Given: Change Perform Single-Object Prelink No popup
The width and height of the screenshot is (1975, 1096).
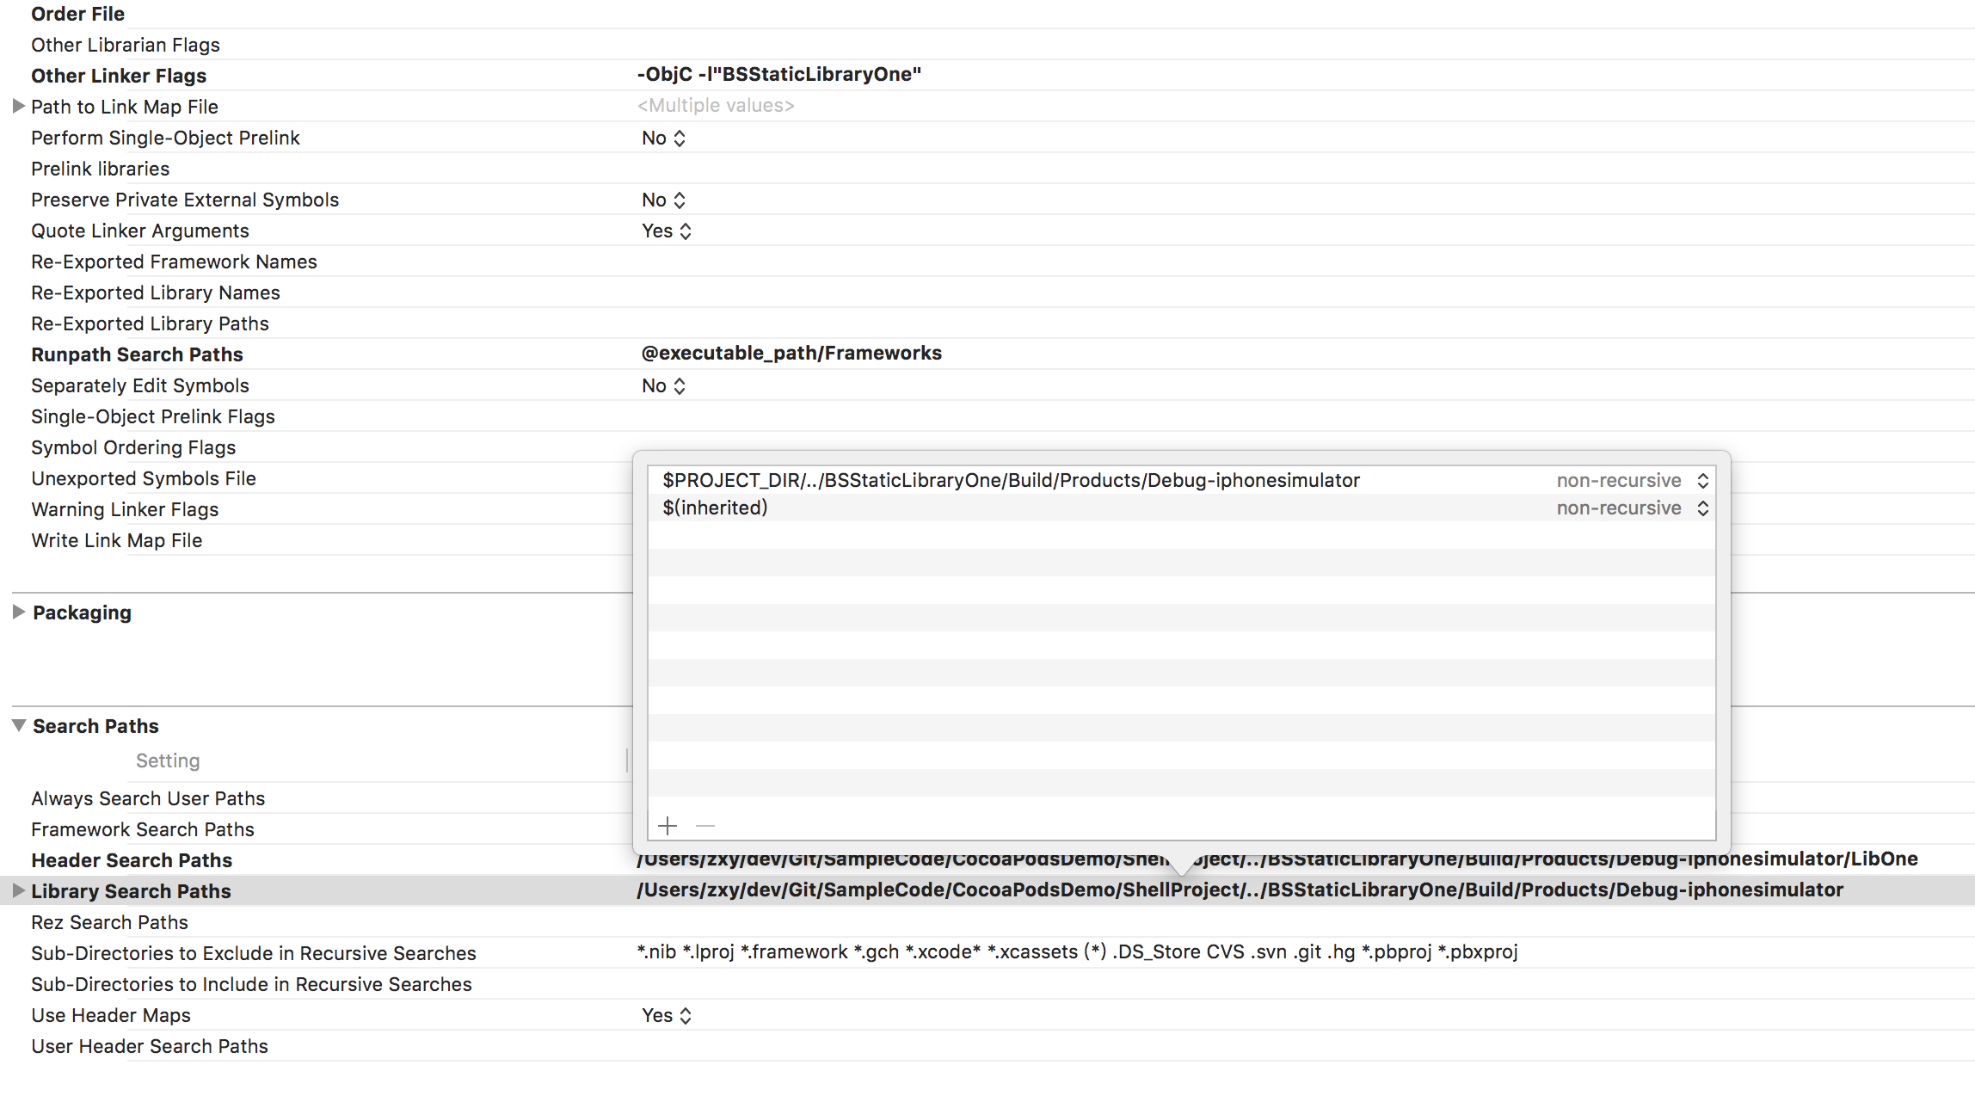Looking at the screenshot, I should pyautogui.click(x=663, y=138).
